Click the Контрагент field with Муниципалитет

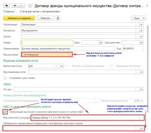tap(78, 31)
